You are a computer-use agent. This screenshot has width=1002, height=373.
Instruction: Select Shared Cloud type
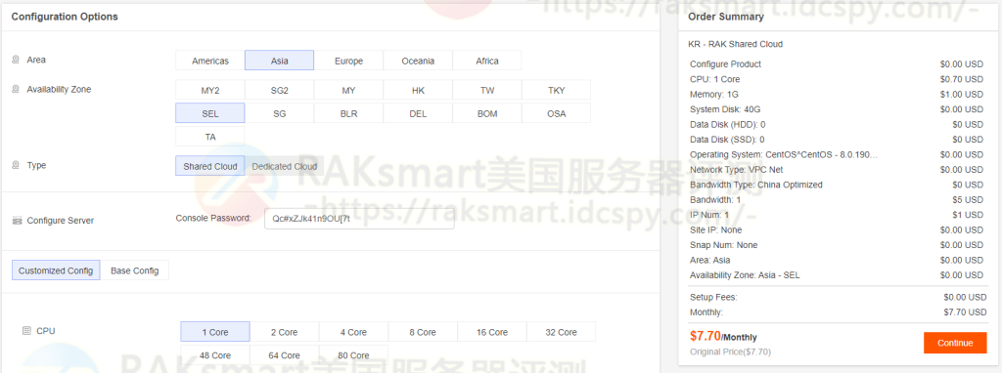(x=210, y=166)
